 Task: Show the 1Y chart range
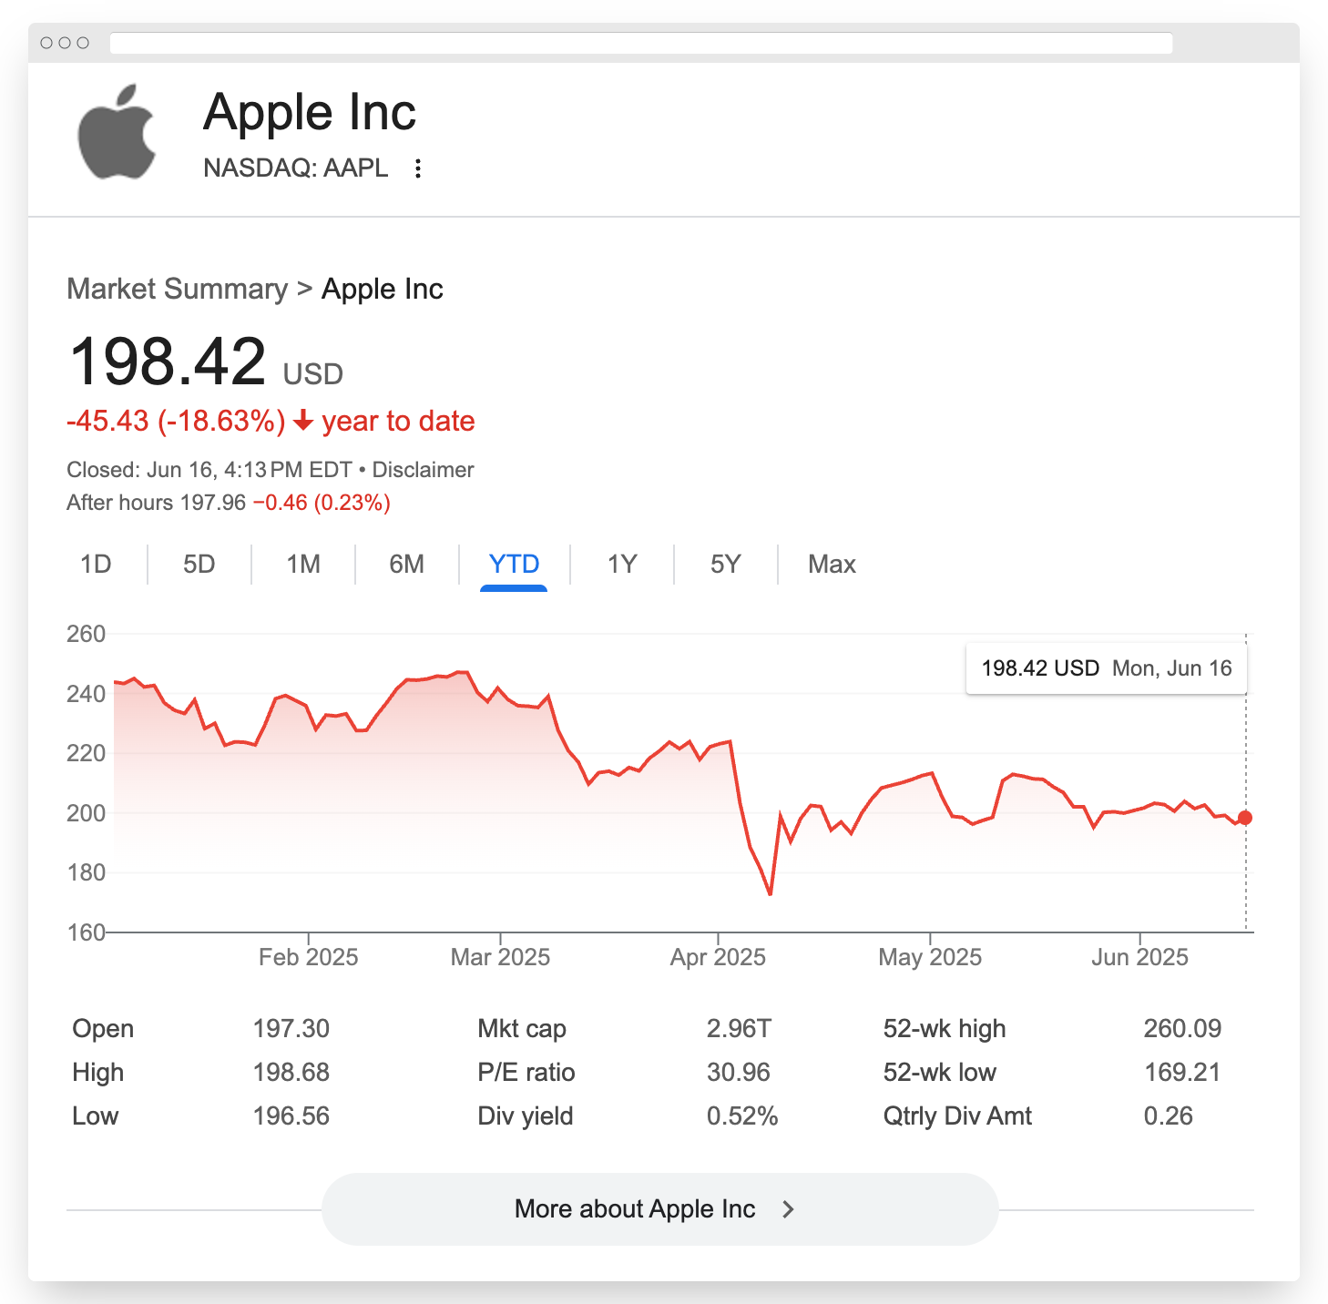tap(622, 565)
